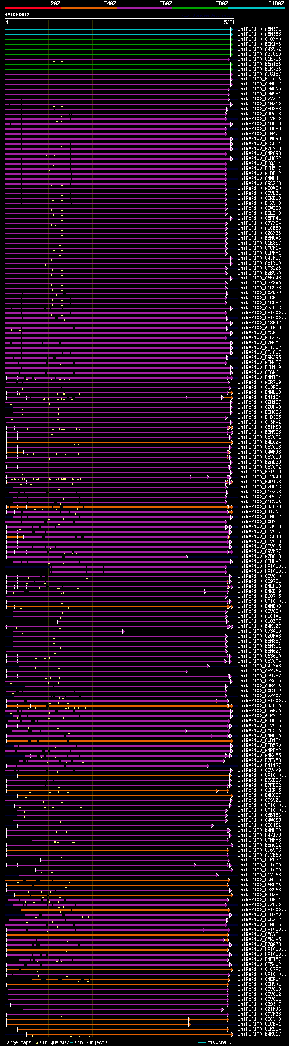Select subject UniRef100_Q25402
The height and width of the screenshot is (1046, 289).
(x=259, y=965)
